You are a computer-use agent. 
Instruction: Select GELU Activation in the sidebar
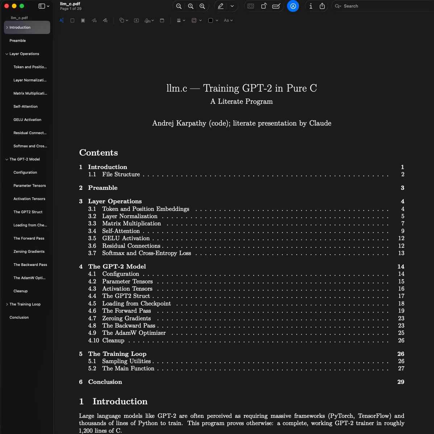[x=27, y=120]
